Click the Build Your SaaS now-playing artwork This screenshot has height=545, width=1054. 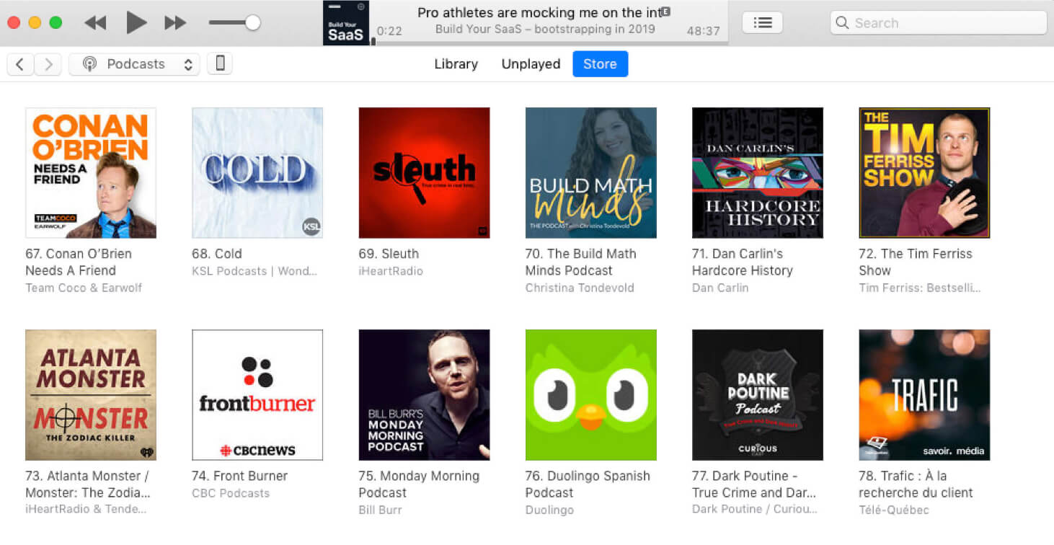point(346,23)
